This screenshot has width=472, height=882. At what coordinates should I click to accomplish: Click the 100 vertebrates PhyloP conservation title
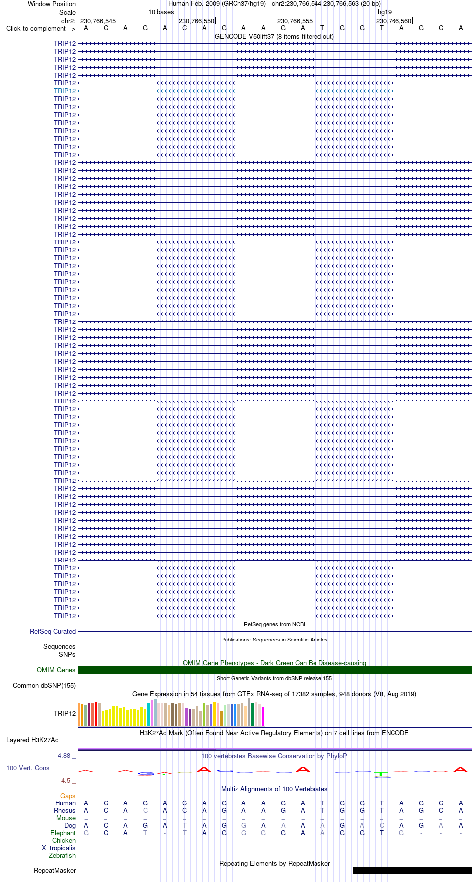274,756
